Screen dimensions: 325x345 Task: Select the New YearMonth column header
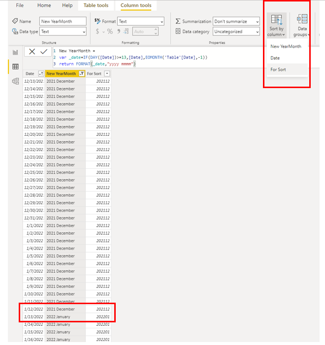(x=65, y=74)
